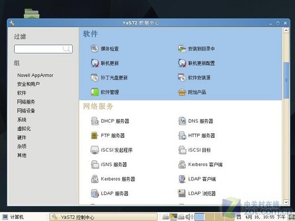Click the YaST2 控制中心 taskbar button
Screen dimensions: 295x221
click(103, 217)
